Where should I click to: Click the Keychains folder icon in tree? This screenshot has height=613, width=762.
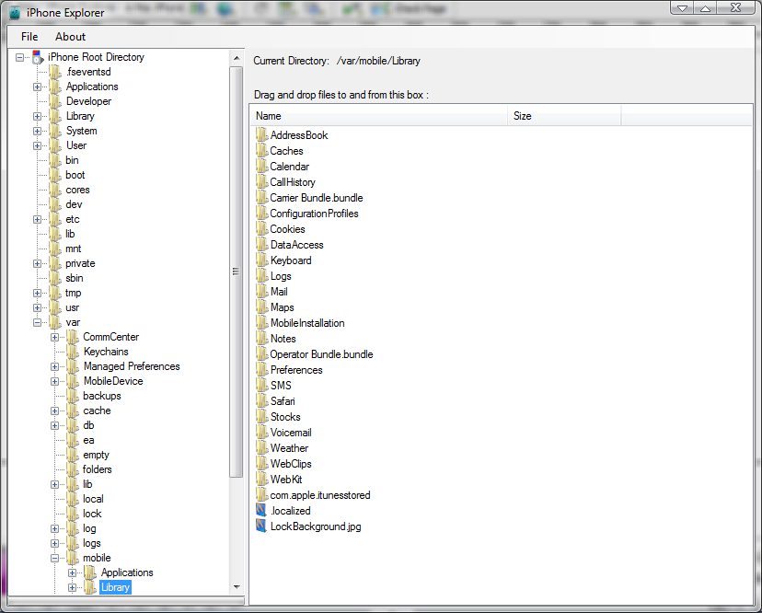pyautogui.click(x=73, y=352)
